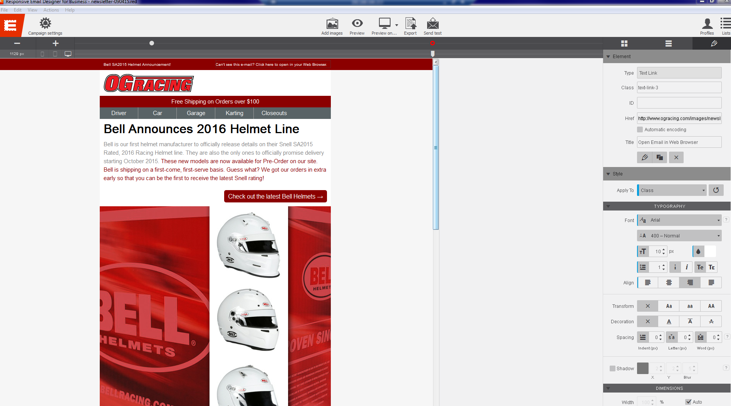Click the Add images icon

coord(332,24)
